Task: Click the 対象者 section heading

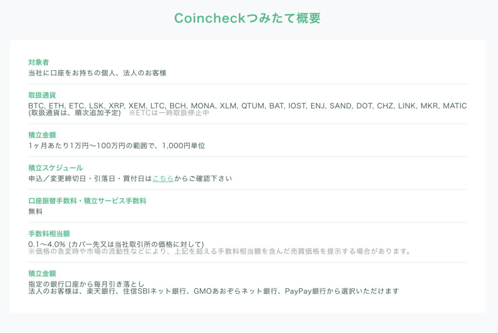Action: point(38,62)
